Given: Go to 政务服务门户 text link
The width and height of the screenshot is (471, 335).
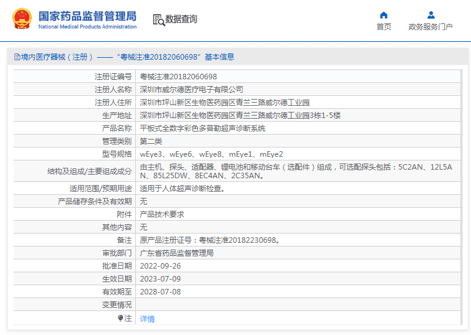Looking at the screenshot, I should pos(430,27).
